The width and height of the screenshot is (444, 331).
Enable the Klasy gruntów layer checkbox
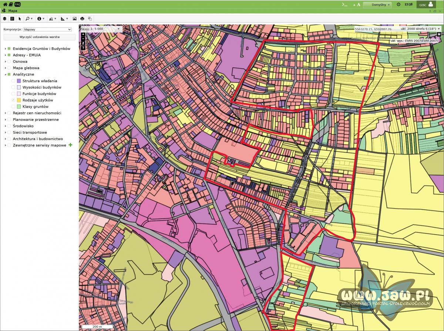(x=13, y=107)
